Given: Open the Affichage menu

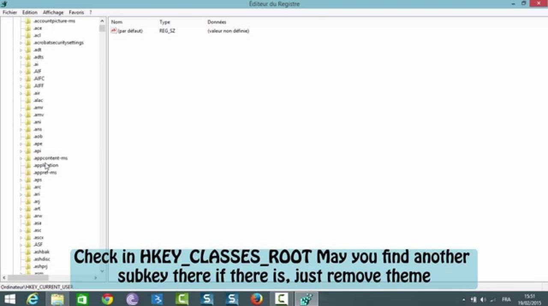Looking at the screenshot, I should [53, 12].
